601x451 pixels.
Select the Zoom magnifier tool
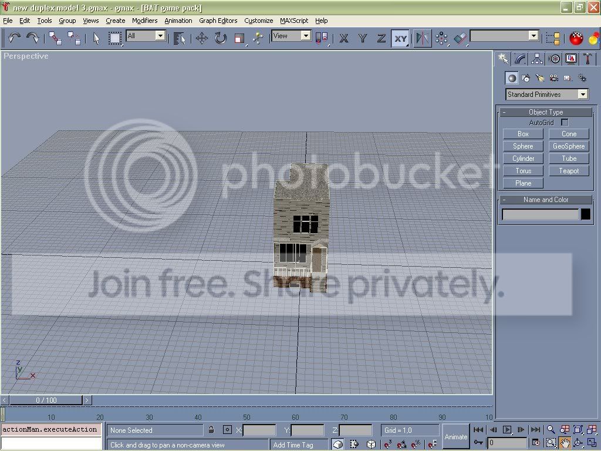pyautogui.click(x=551, y=429)
